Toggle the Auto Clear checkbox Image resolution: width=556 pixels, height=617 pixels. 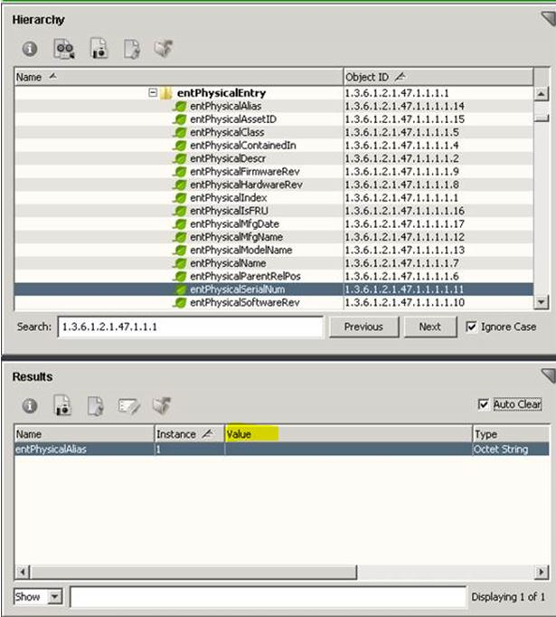coord(484,404)
